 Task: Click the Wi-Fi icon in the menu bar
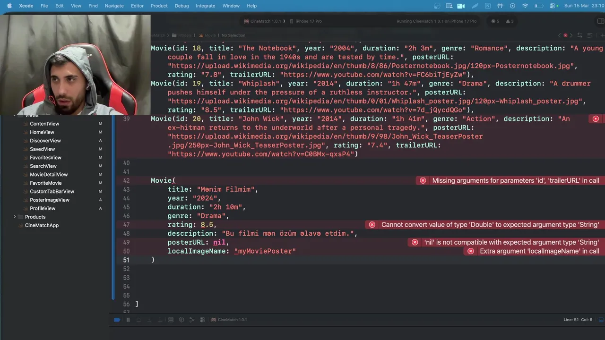pyautogui.click(x=525, y=6)
